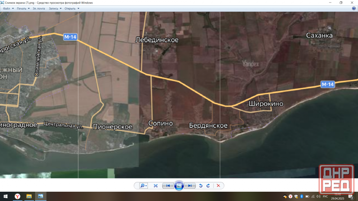The image size is (358, 201).
Task: Open the zoom magnifier control
Action: (x=143, y=186)
